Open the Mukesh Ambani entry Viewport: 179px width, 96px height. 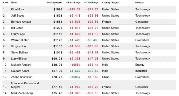pyautogui.click(x=21, y=65)
